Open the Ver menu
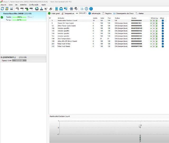The image size is (169, 143). (x=16, y=5)
